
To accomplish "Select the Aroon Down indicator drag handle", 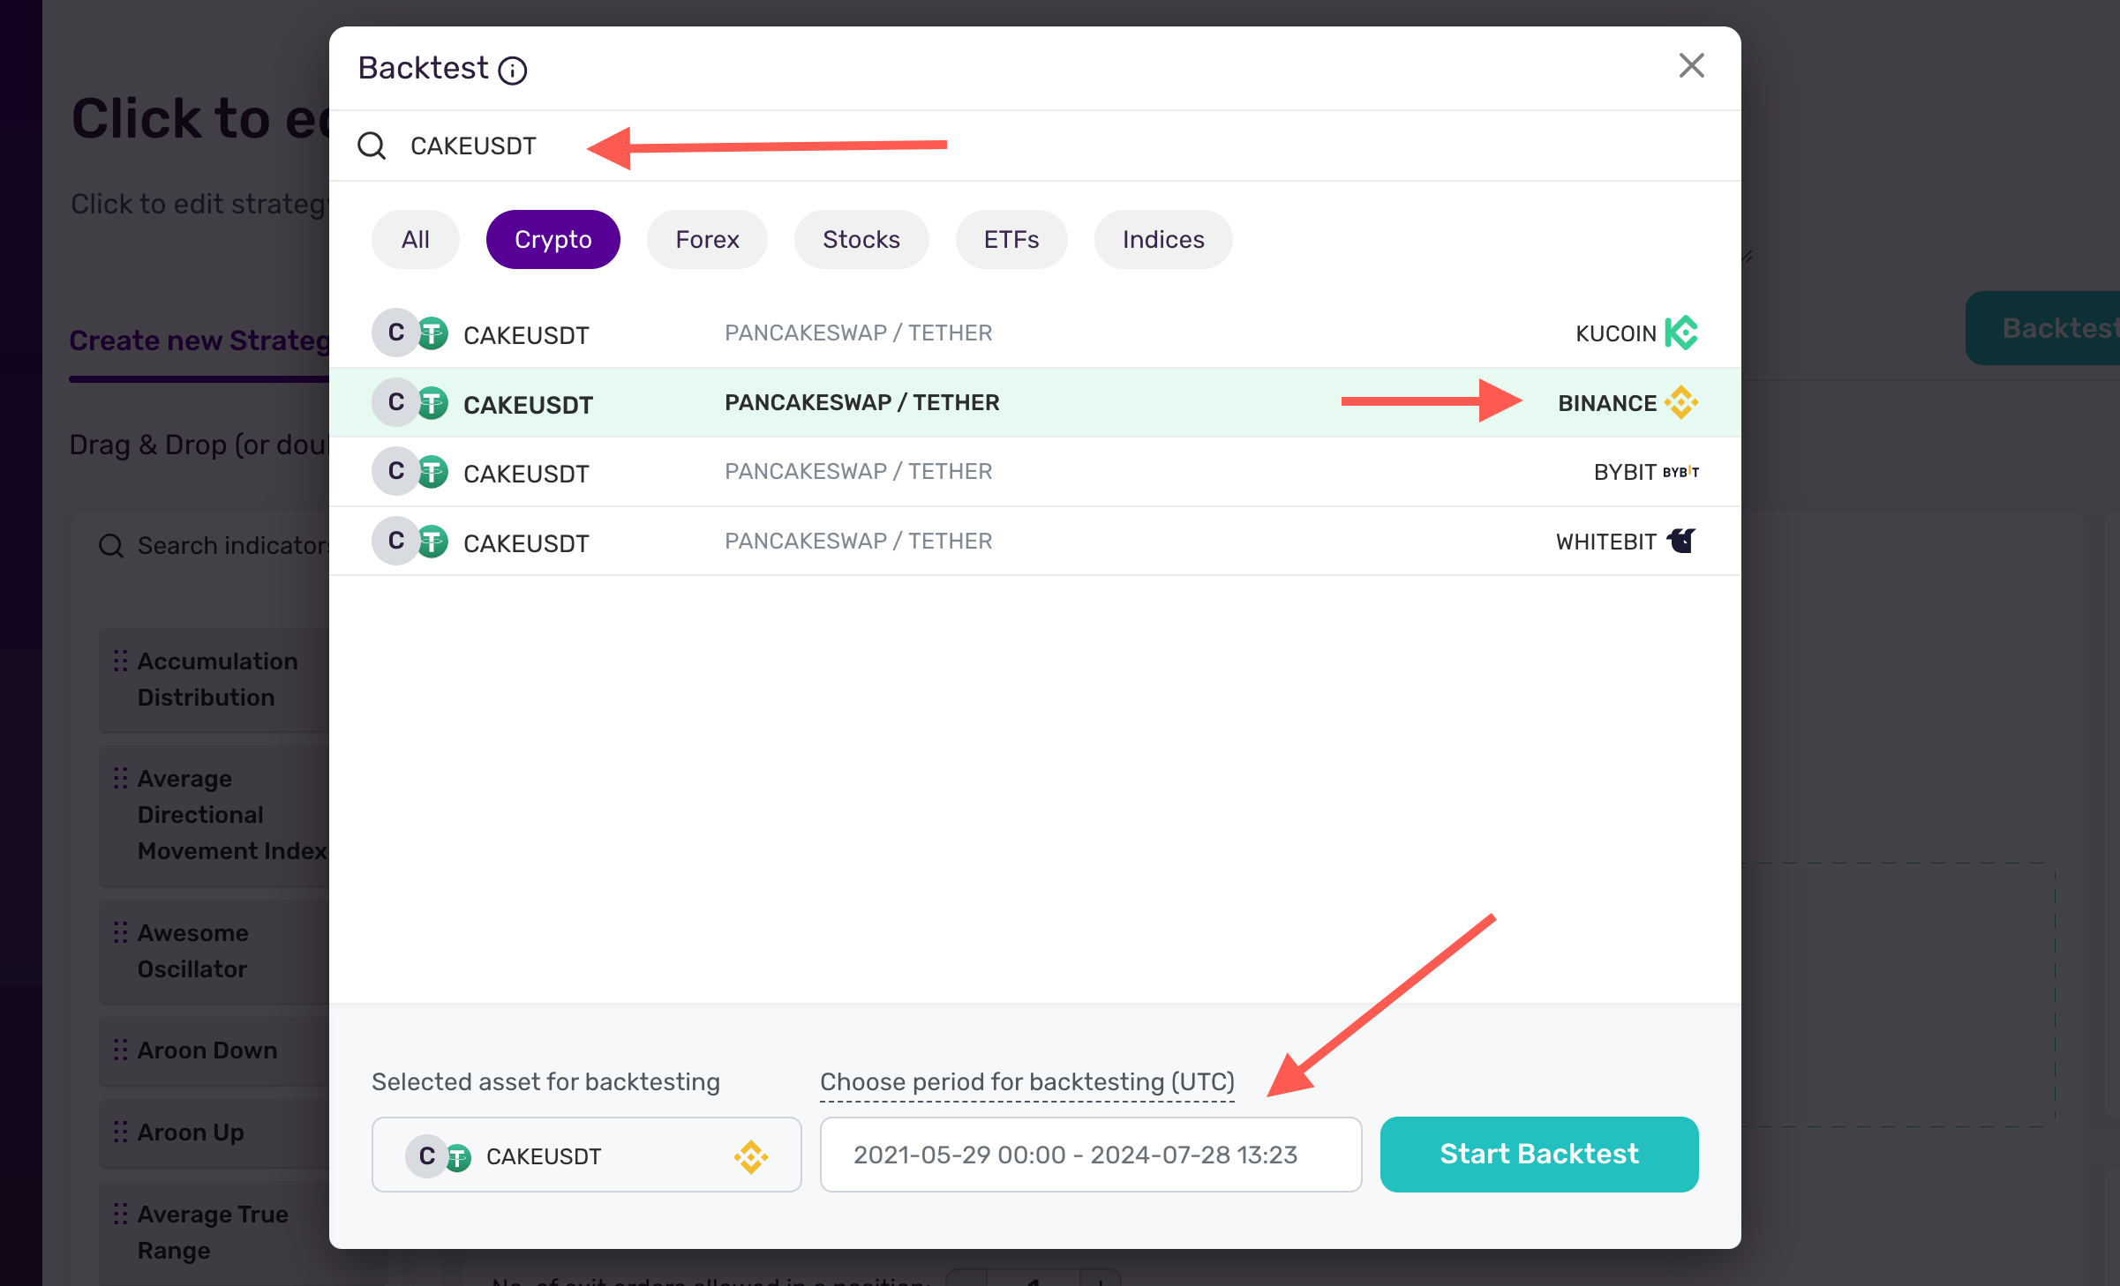I will pyautogui.click(x=121, y=1050).
